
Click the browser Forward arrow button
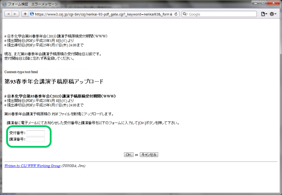click(x=15, y=14)
